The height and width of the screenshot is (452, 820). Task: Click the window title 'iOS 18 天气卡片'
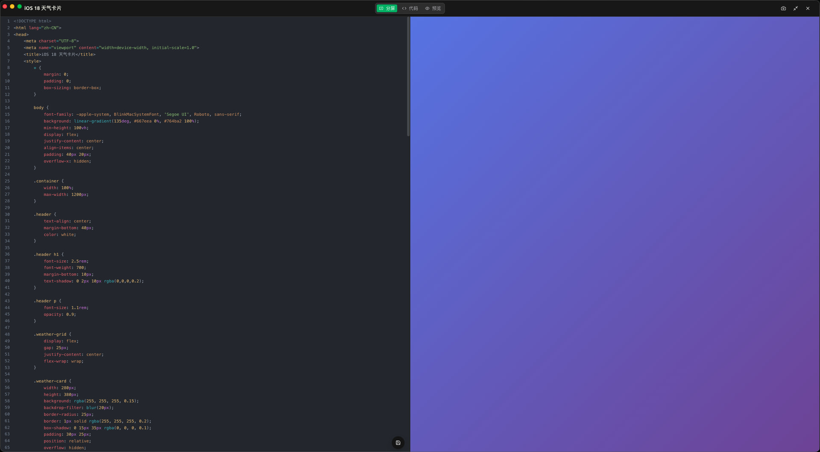click(x=43, y=8)
